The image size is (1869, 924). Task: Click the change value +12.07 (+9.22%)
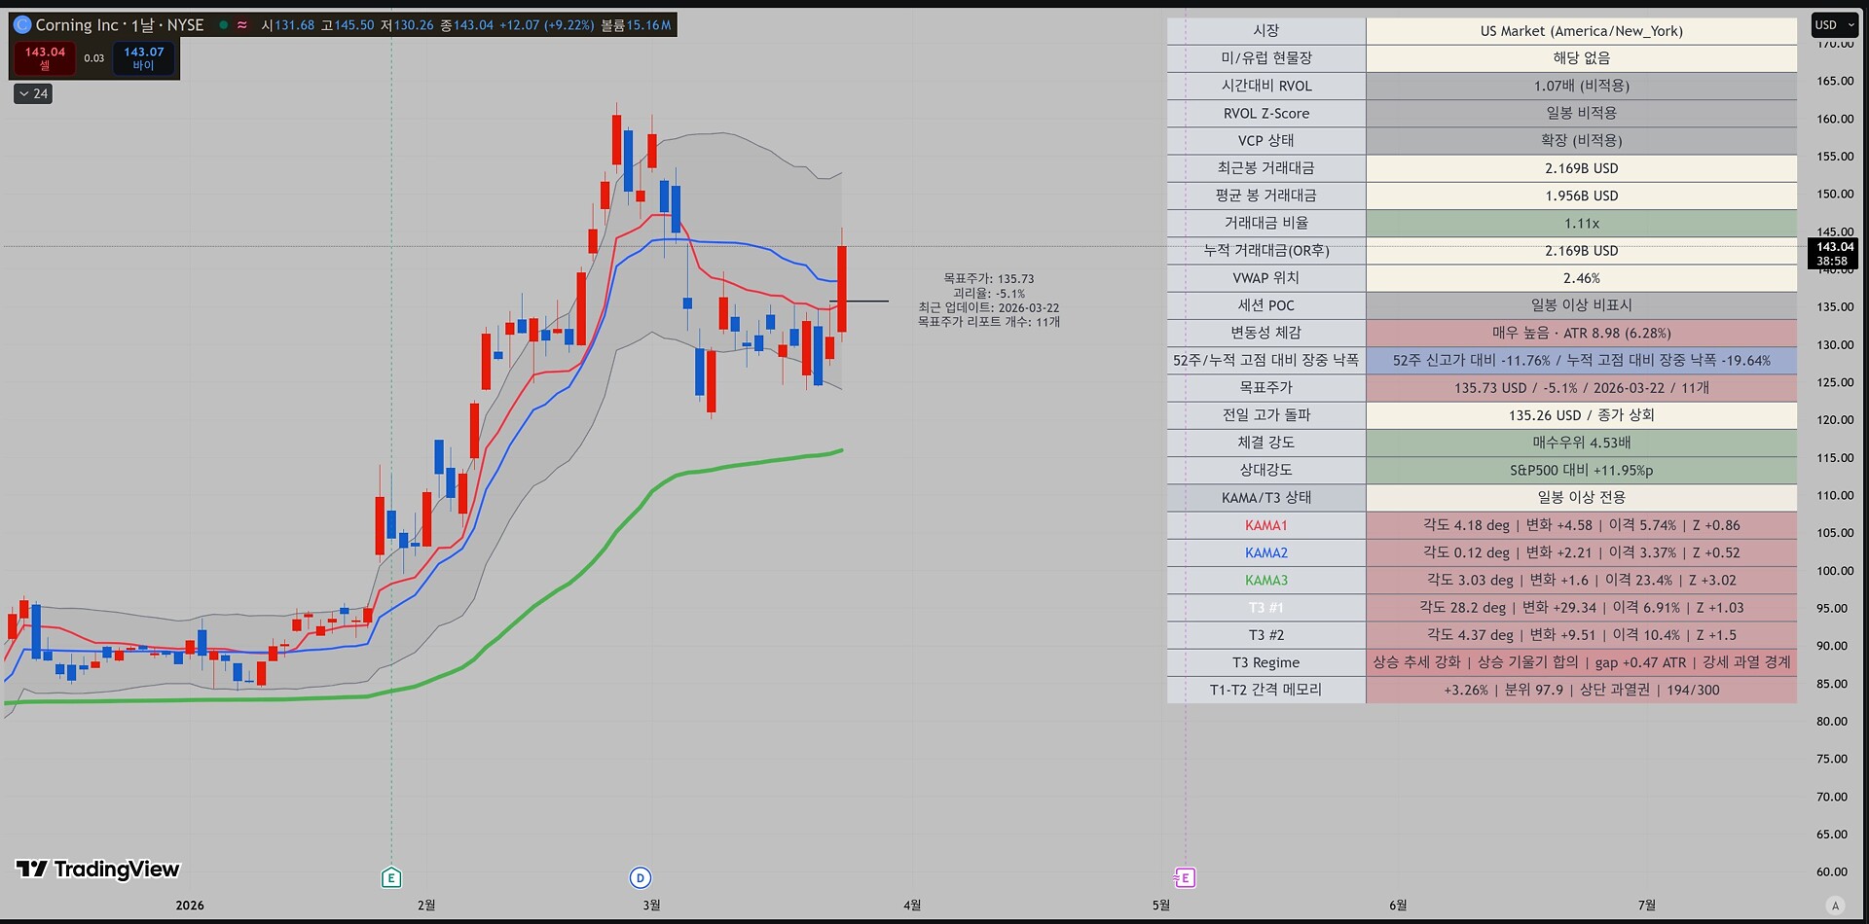click(x=546, y=25)
